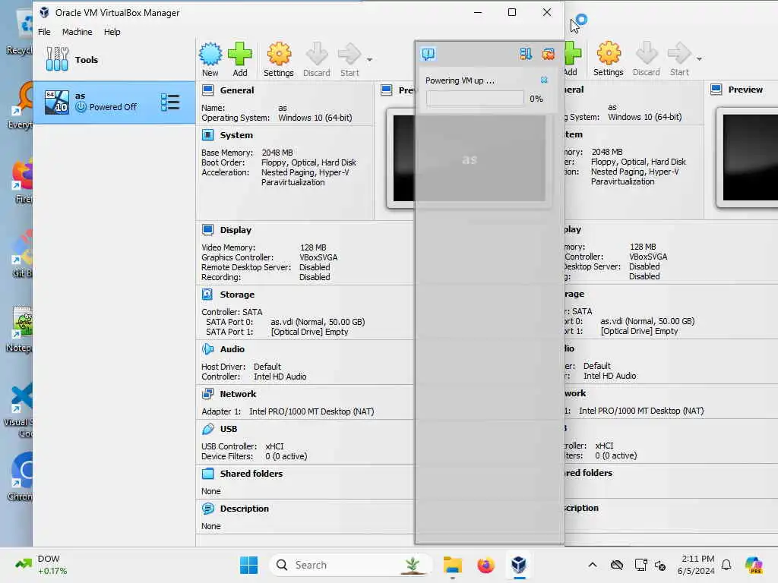The height and width of the screenshot is (583, 778).
Task: Cancel the 'Powering VM up' progress with its x
Action: (x=544, y=80)
